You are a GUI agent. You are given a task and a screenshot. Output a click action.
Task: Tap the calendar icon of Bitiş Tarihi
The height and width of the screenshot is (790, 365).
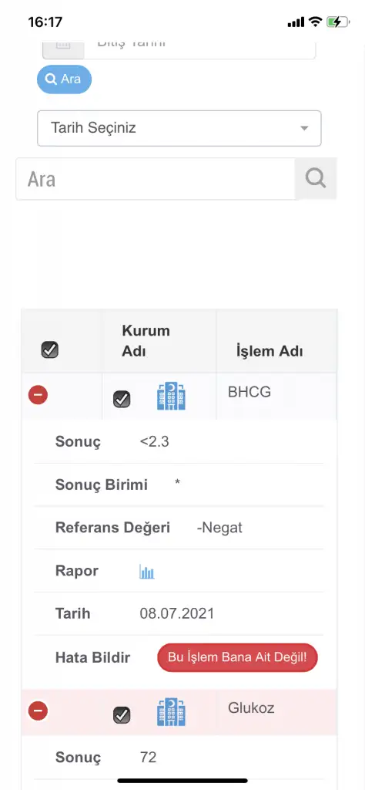[63, 44]
